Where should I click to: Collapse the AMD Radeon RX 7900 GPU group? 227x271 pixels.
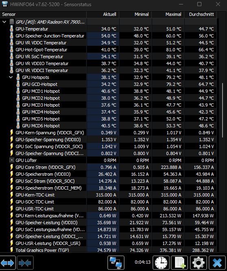[4, 22]
